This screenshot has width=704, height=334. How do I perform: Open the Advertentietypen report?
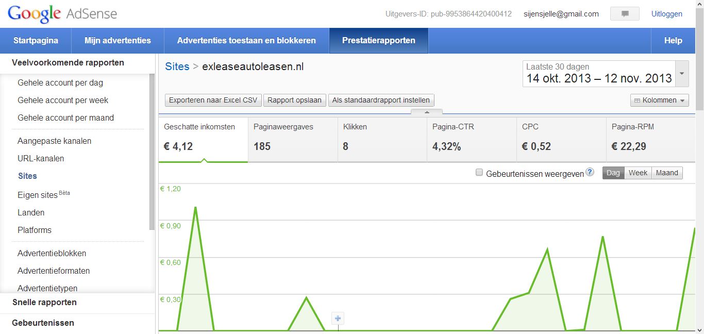click(47, 288)
